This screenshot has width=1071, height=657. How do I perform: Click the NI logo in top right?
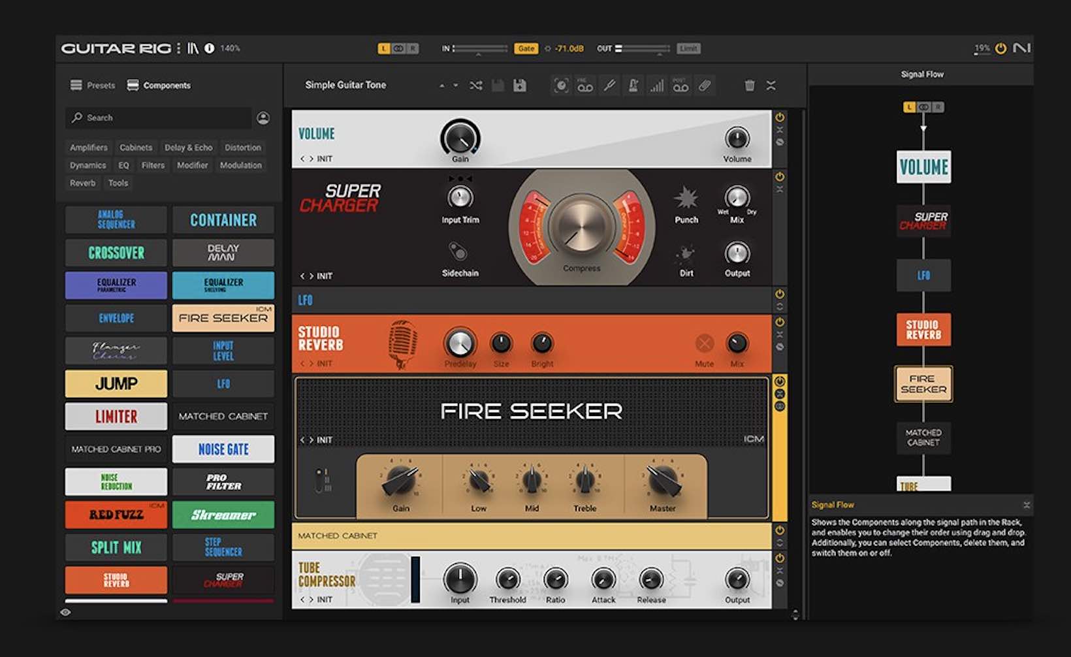pyautogui.click(x=1022, y=48)
